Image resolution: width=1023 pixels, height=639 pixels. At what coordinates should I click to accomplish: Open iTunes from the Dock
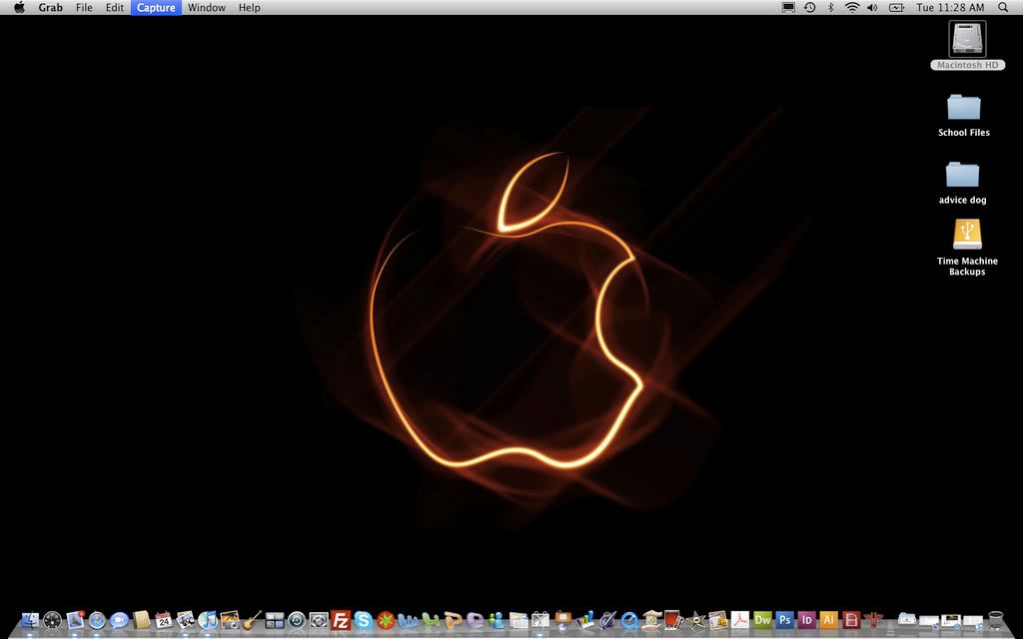tap(208, 620)
